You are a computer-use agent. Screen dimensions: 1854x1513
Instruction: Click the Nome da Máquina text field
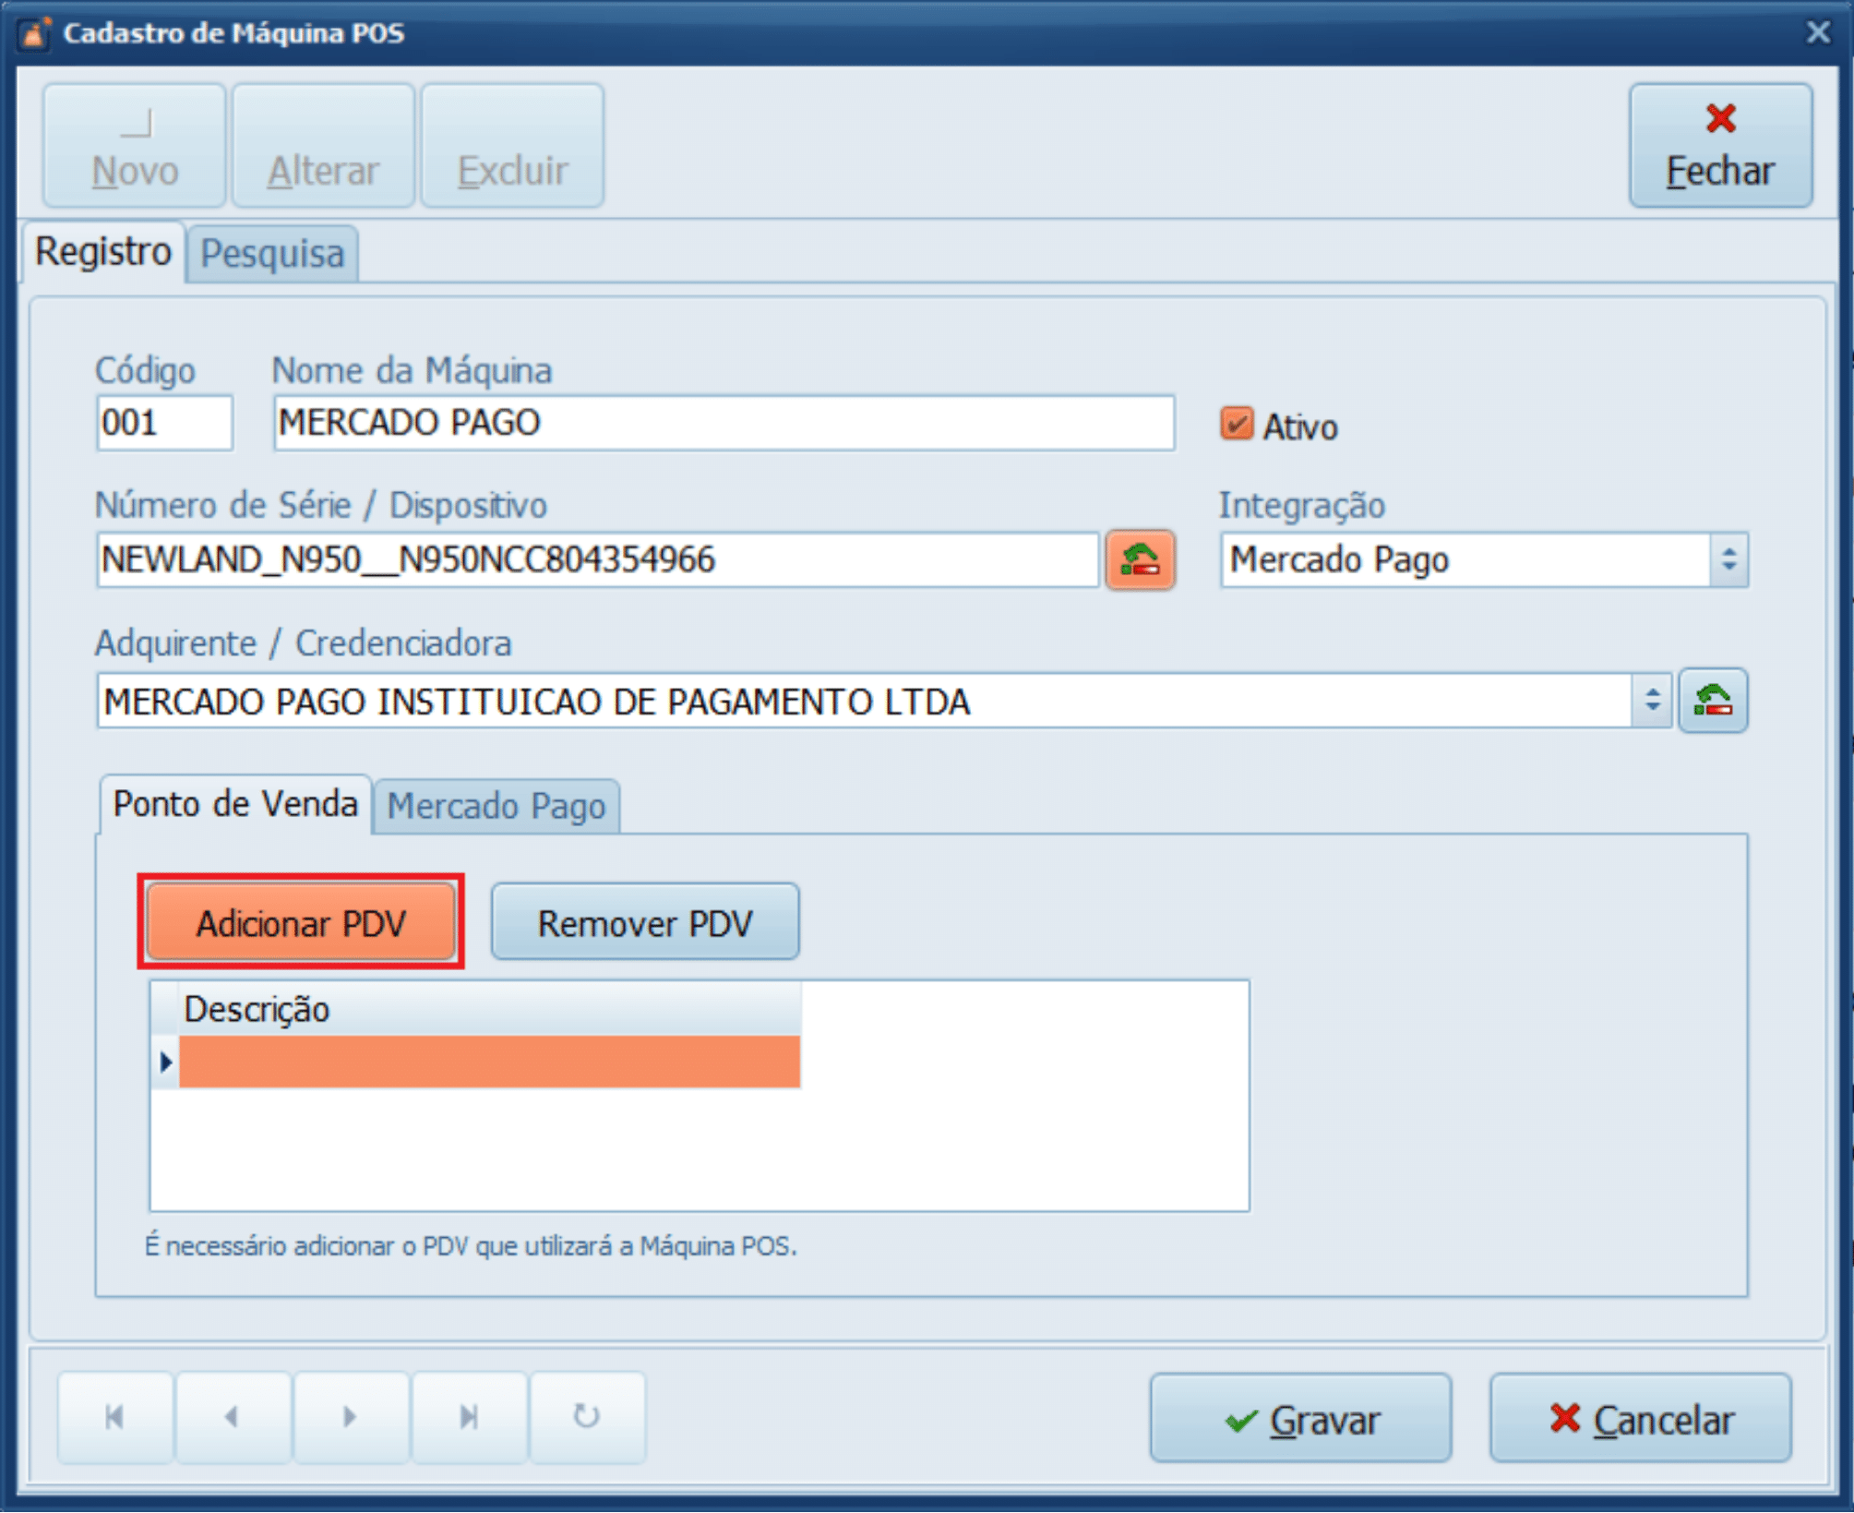click(723, 424)
